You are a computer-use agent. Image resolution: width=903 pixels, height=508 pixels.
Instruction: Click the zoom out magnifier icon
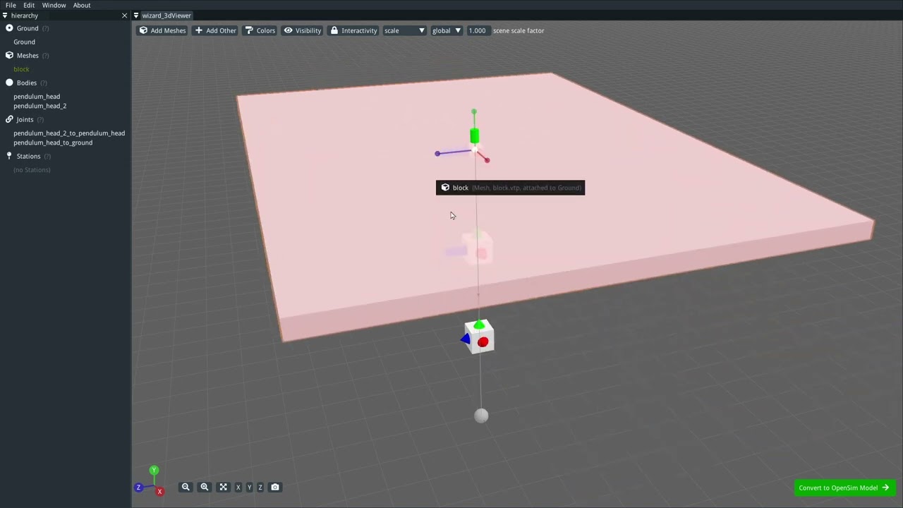click(x=186, y=487)
